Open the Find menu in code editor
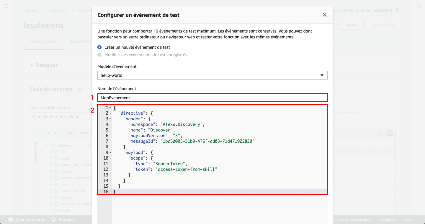This screenshot has width=425, height=224. (71, 133)
